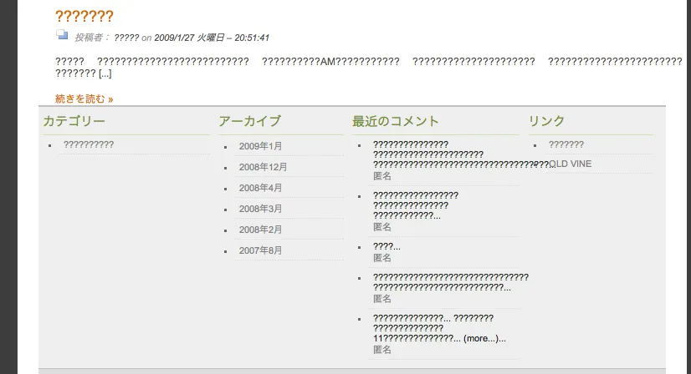Click the カテゴリー section heading
This screenshot has width=691, height=374.
74,121
